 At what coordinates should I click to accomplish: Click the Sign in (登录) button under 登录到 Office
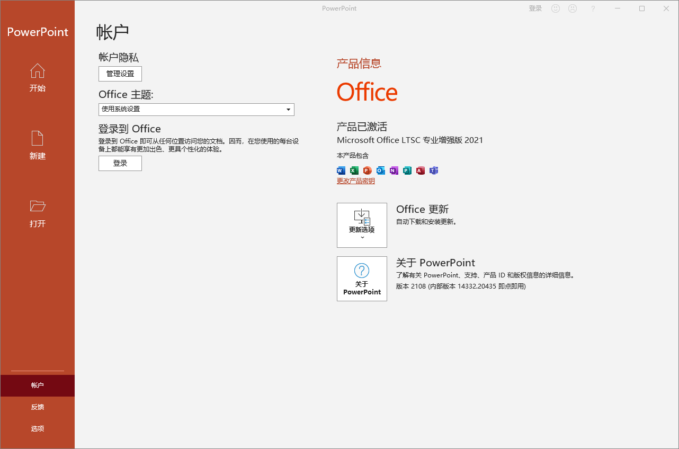tap(120, 163)
